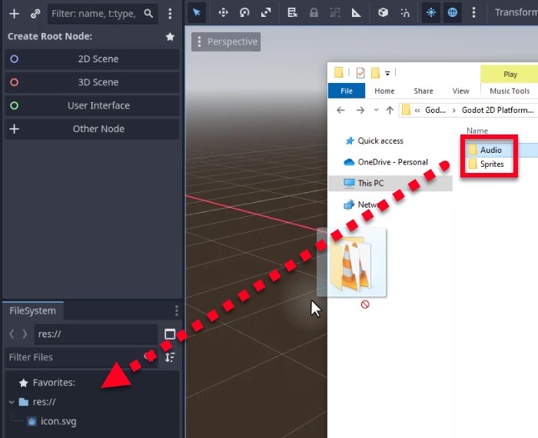This screenshot has width=538, height=438.
Task: Open the View tab in Explorer ribbon
Action: pyautogui.click(x=460, y=91)
